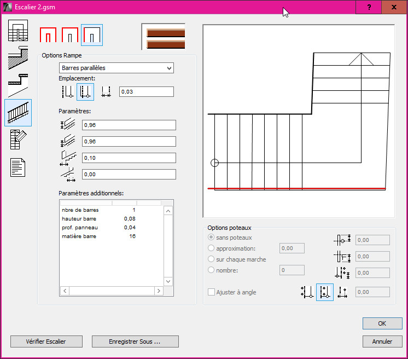This screenshot has height=359, width=408.
Task: Choose first post placement icon
Action: (307, 292)
